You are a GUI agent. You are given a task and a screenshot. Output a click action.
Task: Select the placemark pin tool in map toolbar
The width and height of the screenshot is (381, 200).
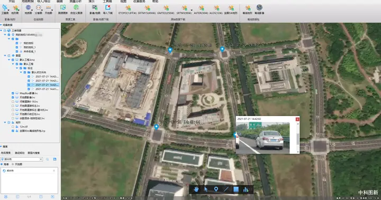(x=216, y=189)
